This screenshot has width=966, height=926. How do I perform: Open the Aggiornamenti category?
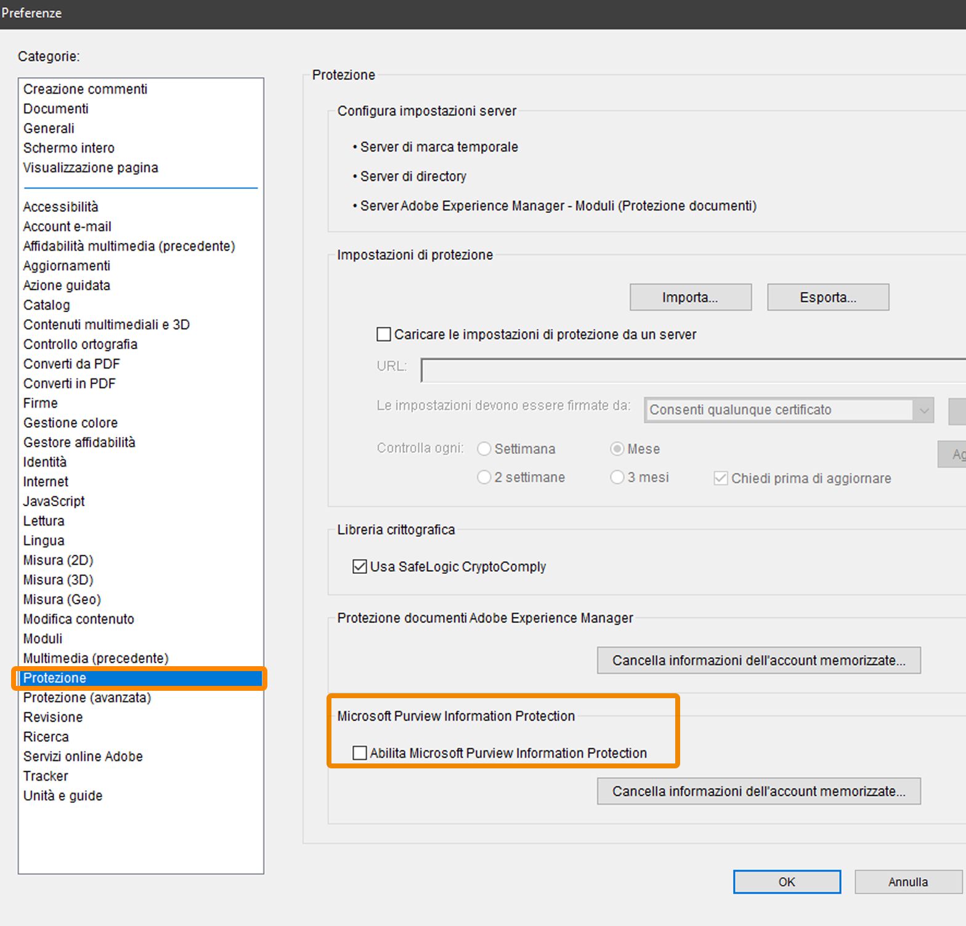pos(67,266)
